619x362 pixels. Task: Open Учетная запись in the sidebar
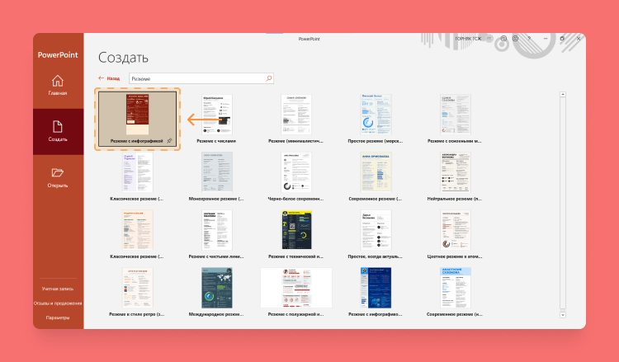point(57,289)
